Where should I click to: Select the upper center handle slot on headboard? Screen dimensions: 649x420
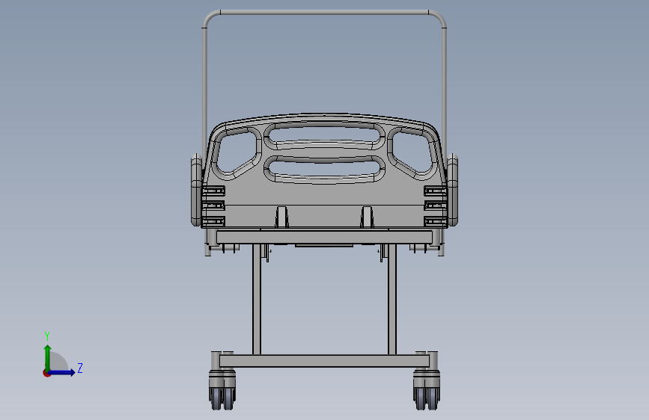coord(325,136)
